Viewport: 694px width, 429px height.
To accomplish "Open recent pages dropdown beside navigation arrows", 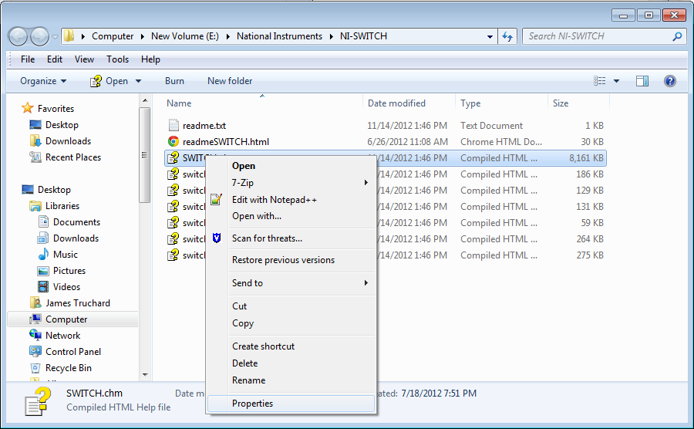I will pos(55,37).
